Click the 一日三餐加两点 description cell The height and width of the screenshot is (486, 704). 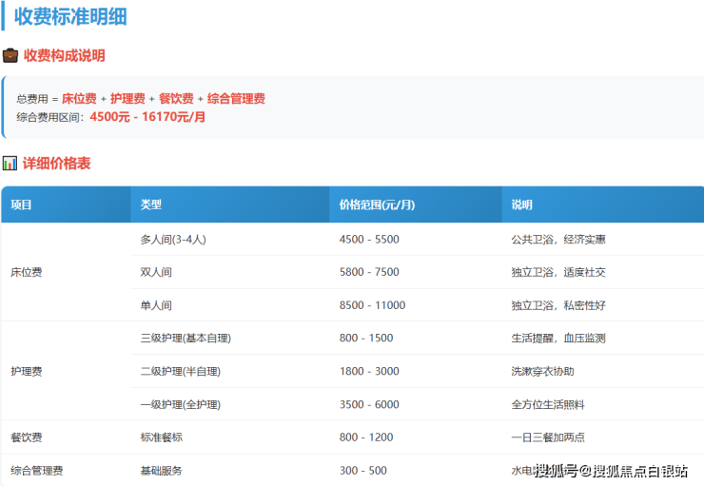click(550, 437)
